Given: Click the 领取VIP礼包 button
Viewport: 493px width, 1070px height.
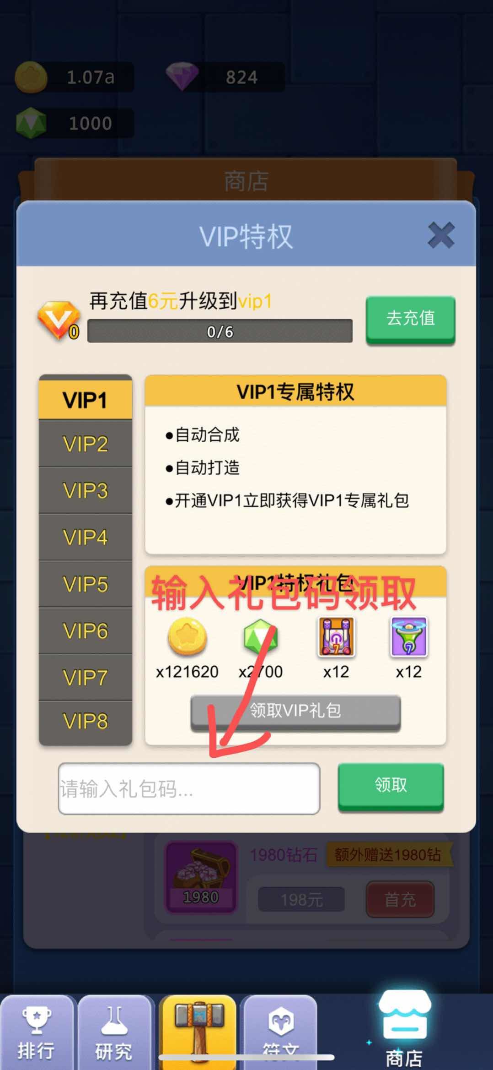Looking at the screenshot, I should click(295, 711).
